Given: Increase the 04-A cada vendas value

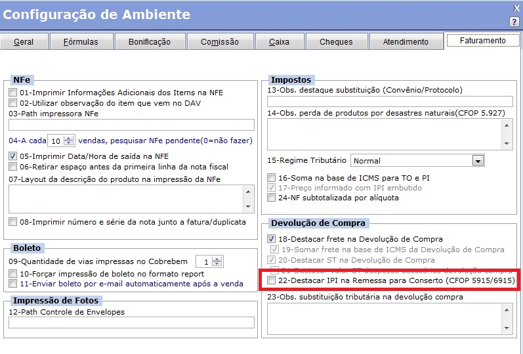Looking at the screenshot, I should tap(68, 139).
